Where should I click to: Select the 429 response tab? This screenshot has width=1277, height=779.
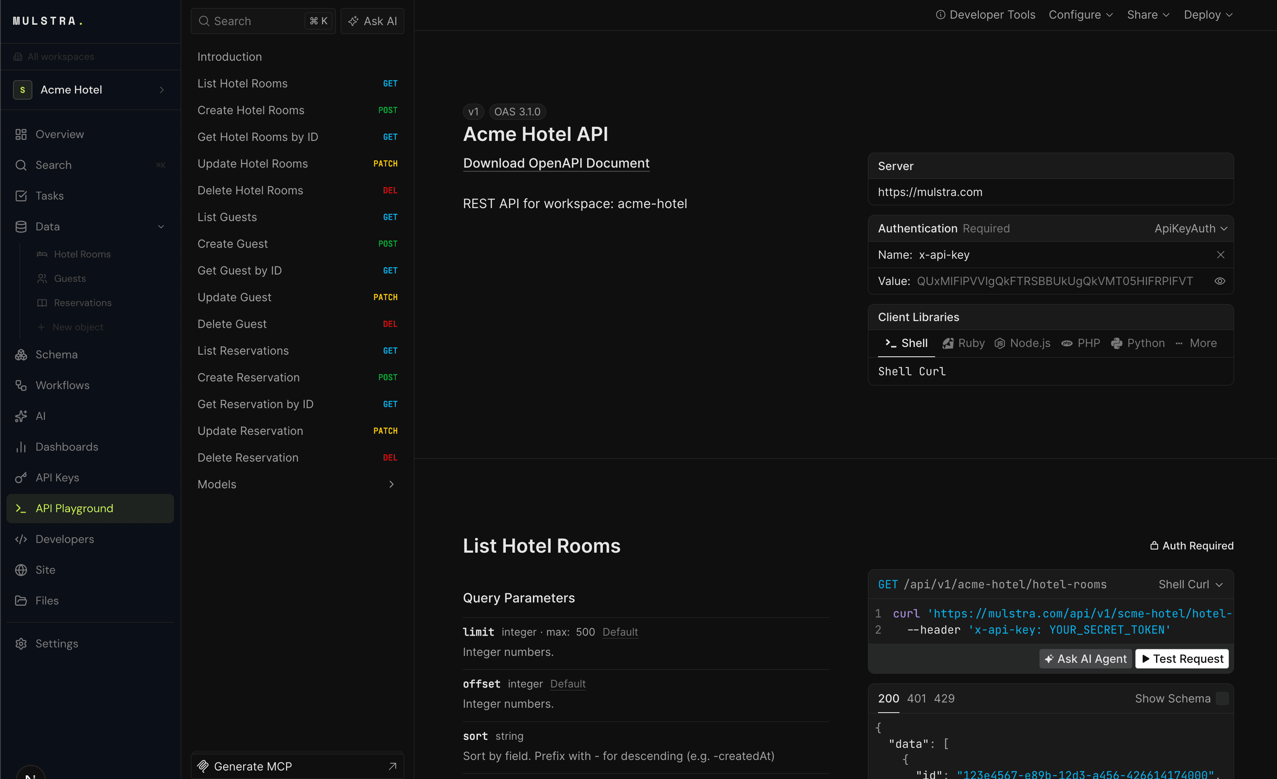(944, 698)
